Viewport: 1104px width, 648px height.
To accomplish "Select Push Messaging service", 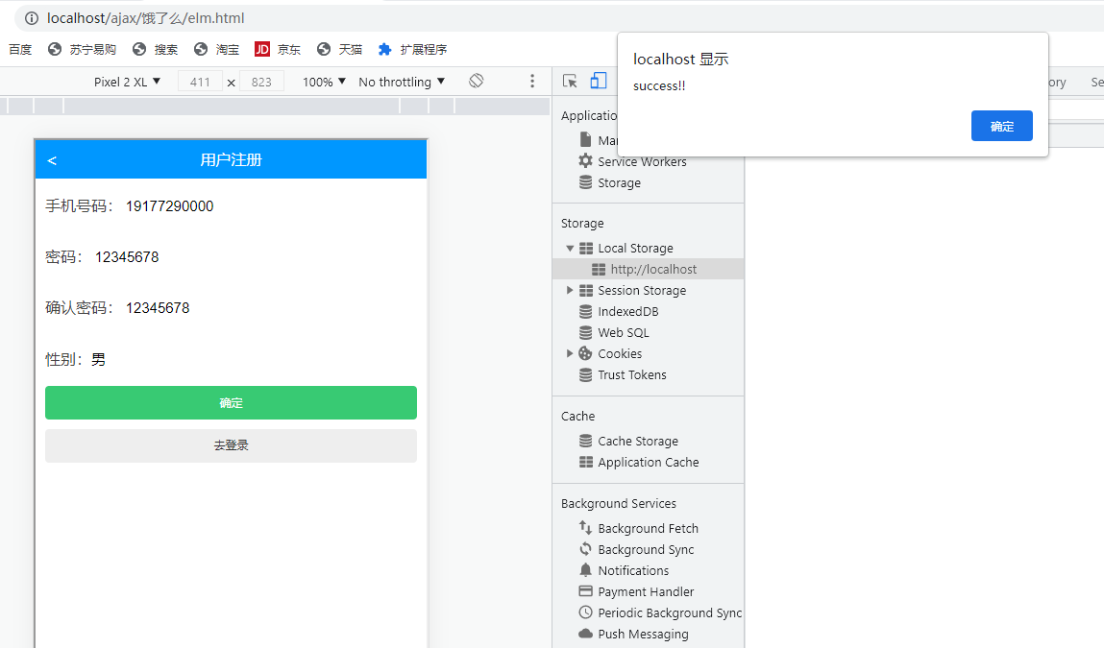I will [x=643, y=634].
